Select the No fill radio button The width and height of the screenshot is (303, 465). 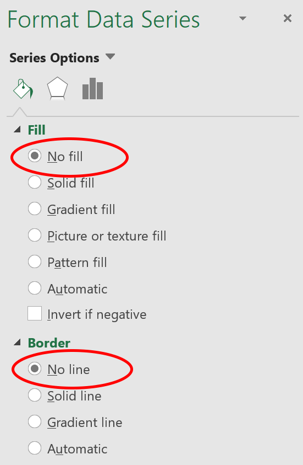click(35, 156)
